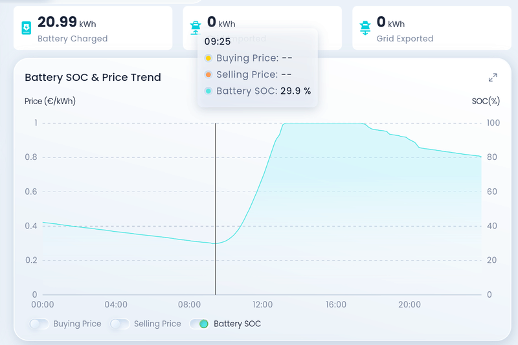Image resolution: width=518 pixels, height=345 pixels.
Task: Enable the Buying Price toggle
Action: (39, 324)
